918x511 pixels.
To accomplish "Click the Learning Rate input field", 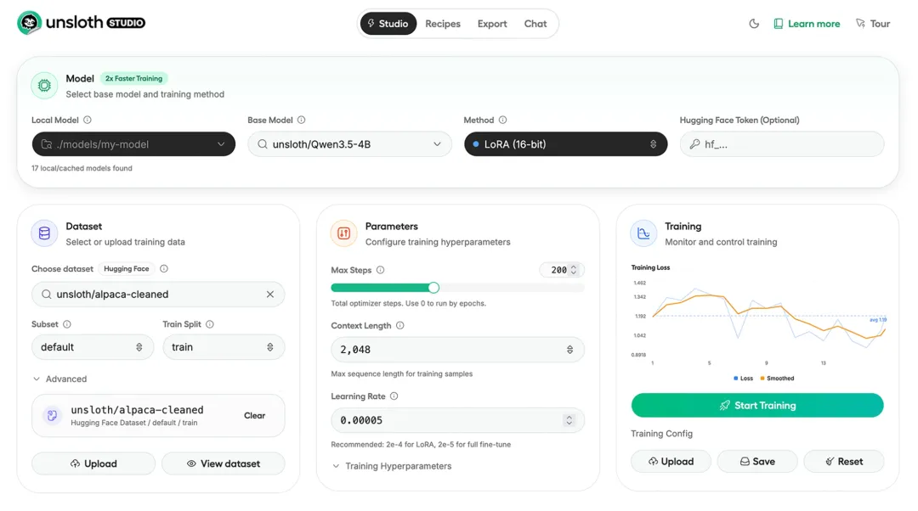I will click(457, 420).
